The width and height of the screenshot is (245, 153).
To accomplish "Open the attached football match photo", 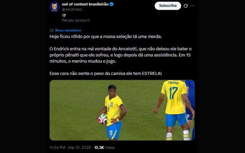I will tap(122, 110).
